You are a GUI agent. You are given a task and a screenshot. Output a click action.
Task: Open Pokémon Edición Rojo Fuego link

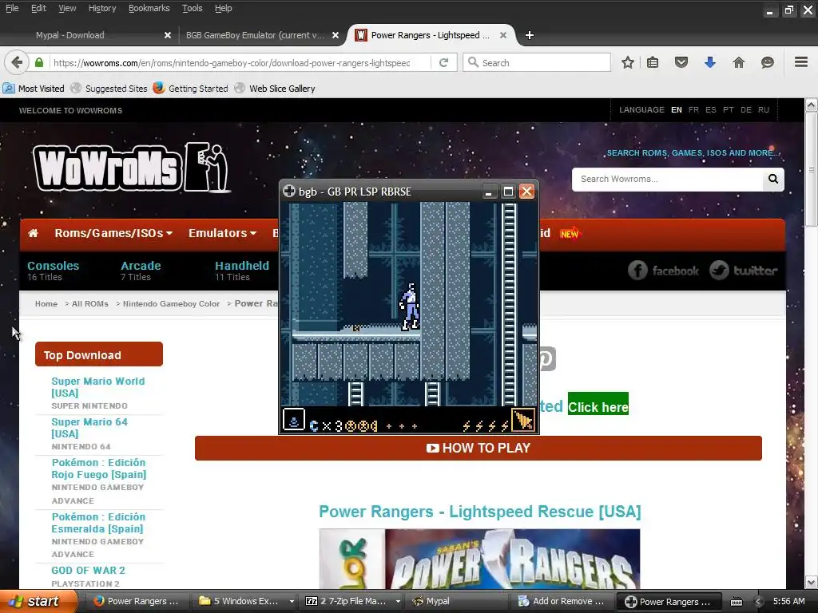(98, 468)
